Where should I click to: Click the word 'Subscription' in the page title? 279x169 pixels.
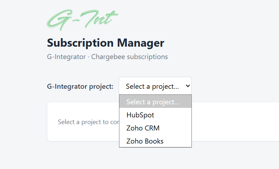pos(80,43)
